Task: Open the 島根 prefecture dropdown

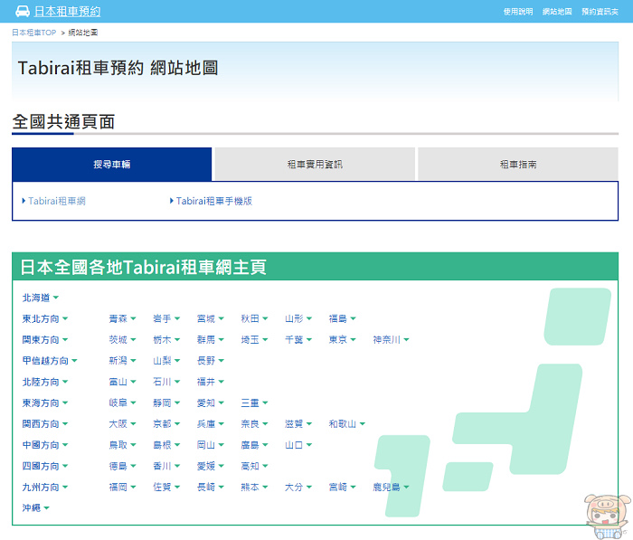Action: [x=166, y=445]
